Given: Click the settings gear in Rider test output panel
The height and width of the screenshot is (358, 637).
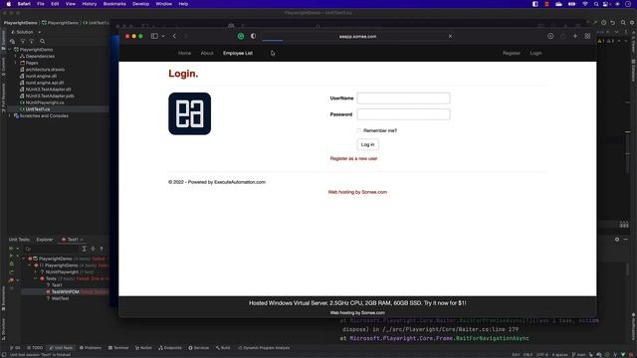Looking at the screenshot, I should [x=617, y=240].
